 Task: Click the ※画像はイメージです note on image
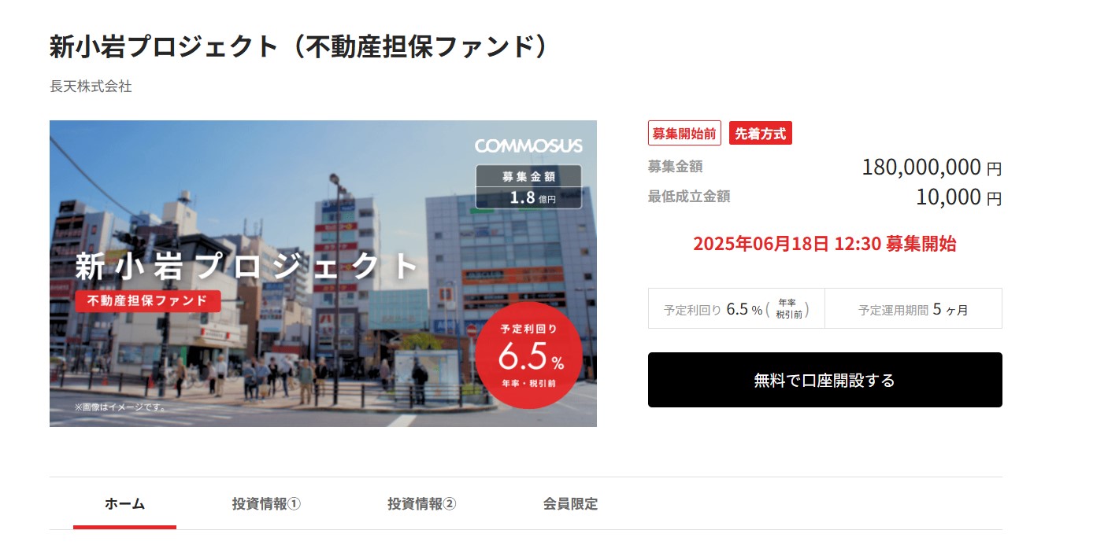[x=120, y=407]
